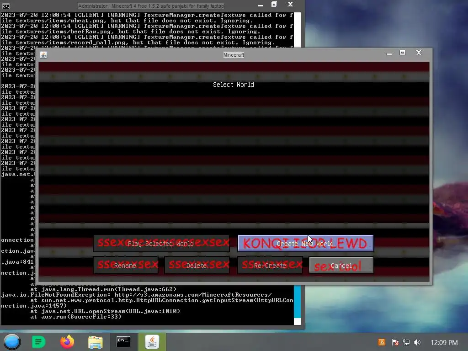
Task: Open the green notes app in taskbar
Action: [x=38, y=342]
